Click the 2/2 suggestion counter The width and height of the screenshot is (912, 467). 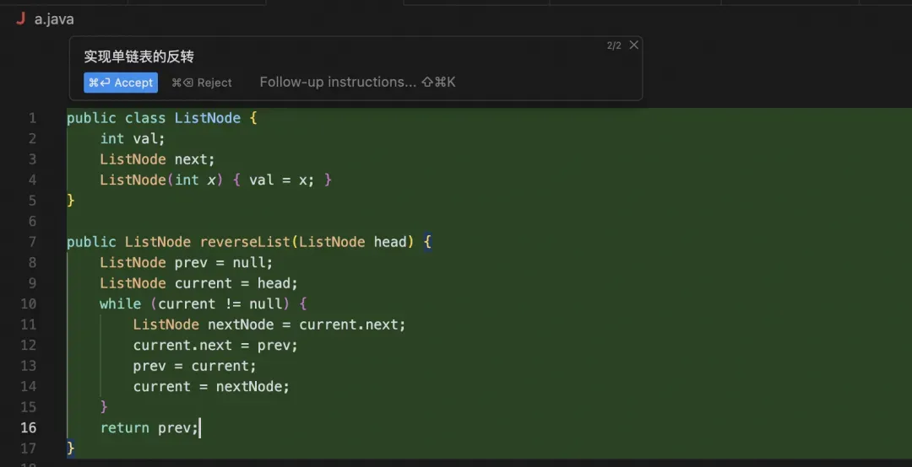point(614,46)
